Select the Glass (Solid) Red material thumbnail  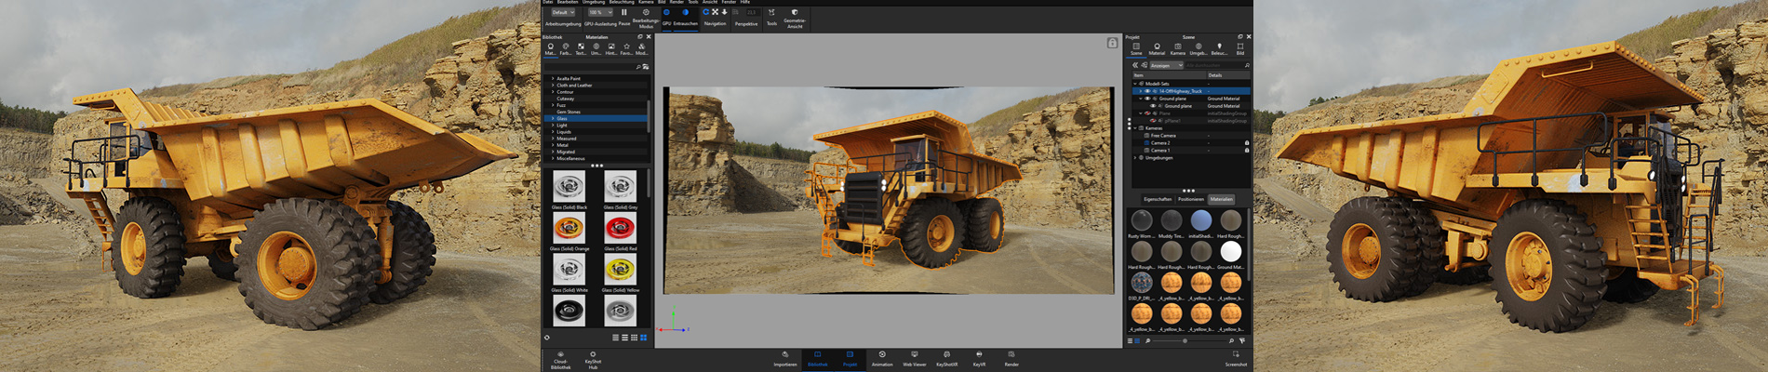click(620, 228)
